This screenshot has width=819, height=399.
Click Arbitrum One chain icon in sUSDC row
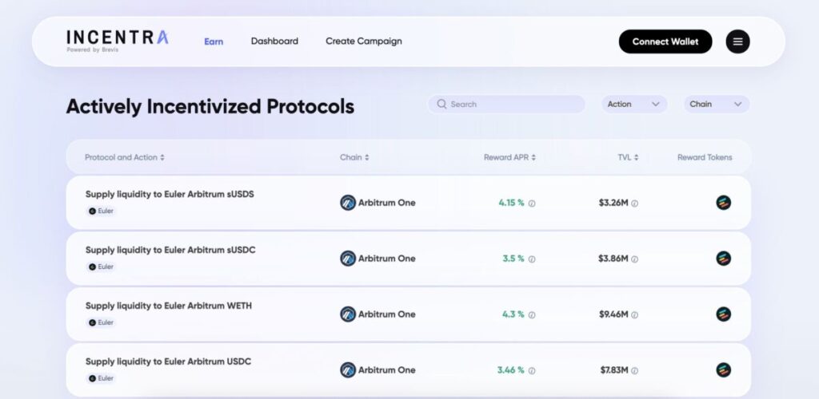348,259
